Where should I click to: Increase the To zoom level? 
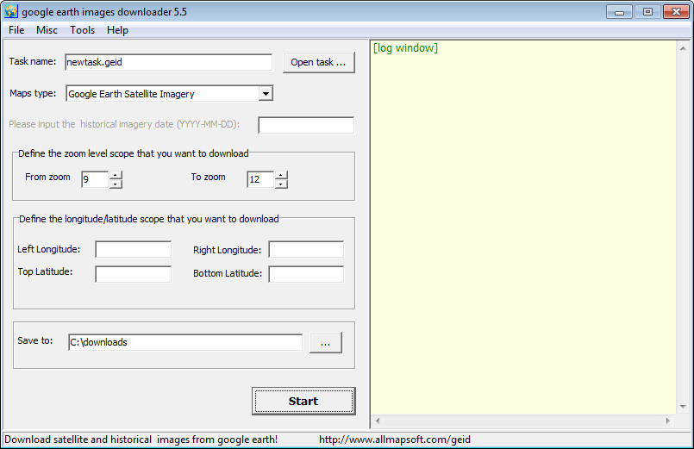pos(281,175)
